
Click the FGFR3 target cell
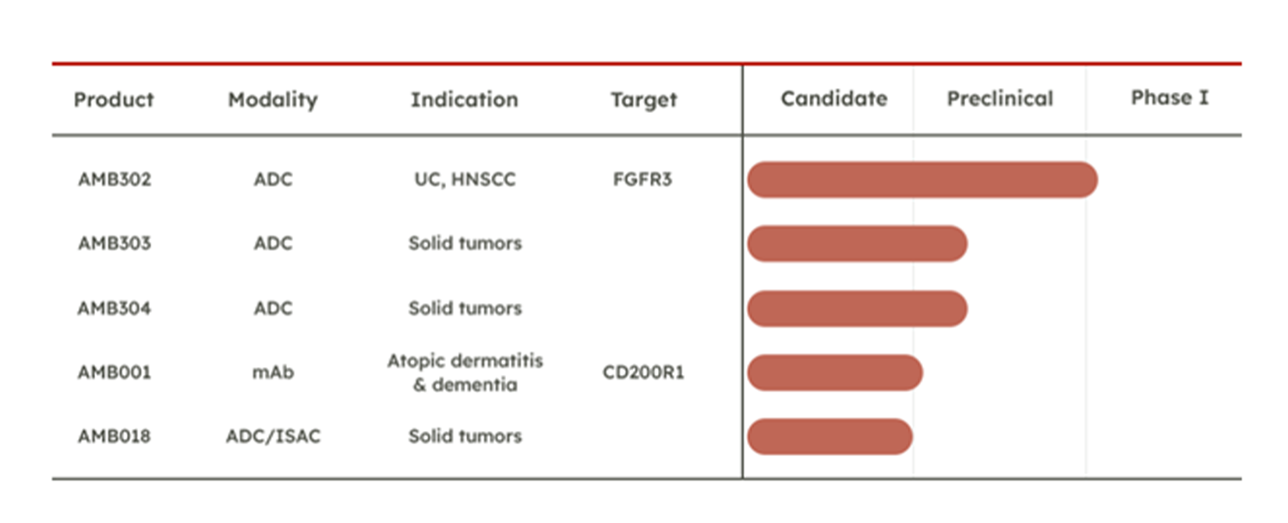pyautogui.click(x=642, y=179)
